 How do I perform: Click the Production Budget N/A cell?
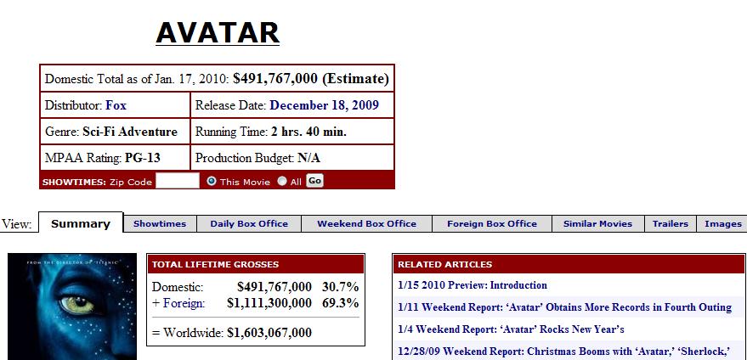point(292,158)
